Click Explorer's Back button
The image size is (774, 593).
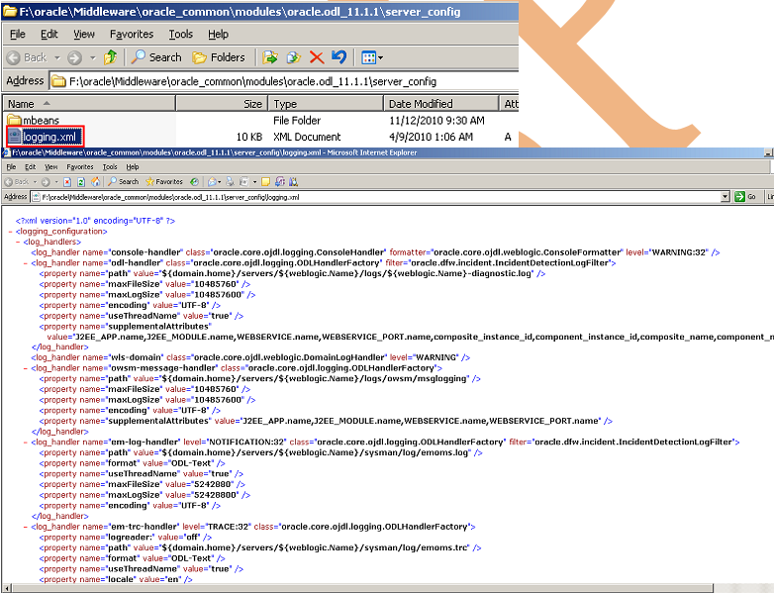click(x=27, y=57)
